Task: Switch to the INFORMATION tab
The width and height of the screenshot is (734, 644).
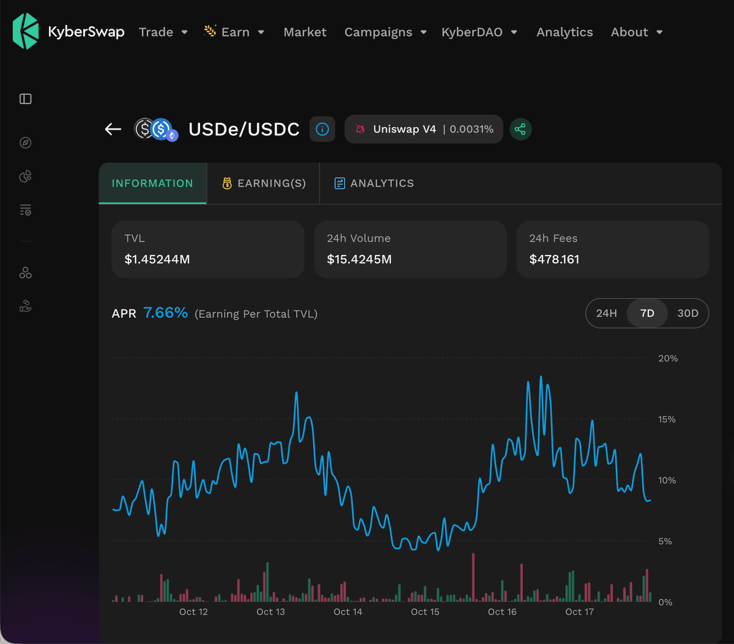Action: click(152, 183)
